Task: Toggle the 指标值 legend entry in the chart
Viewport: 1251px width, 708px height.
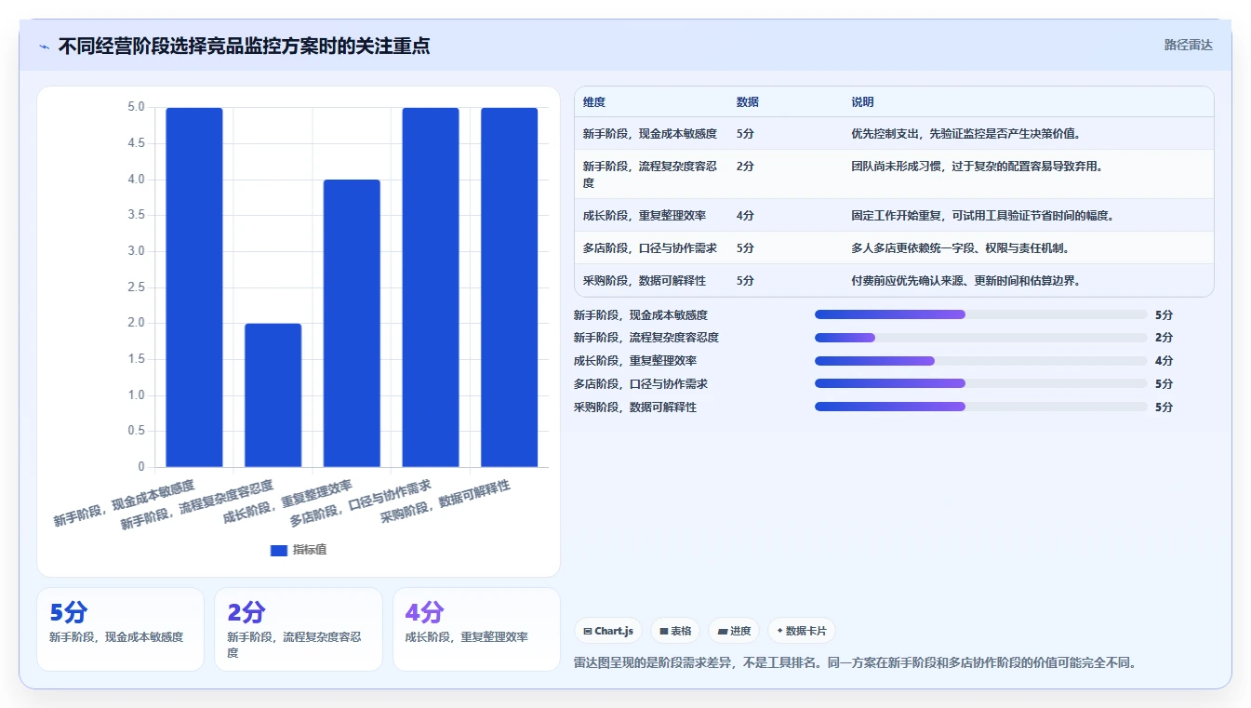Action: tap(298, 550)
